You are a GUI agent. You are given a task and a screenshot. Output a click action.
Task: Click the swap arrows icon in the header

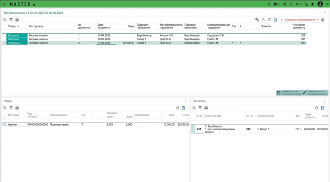click(x=307, y=4)
